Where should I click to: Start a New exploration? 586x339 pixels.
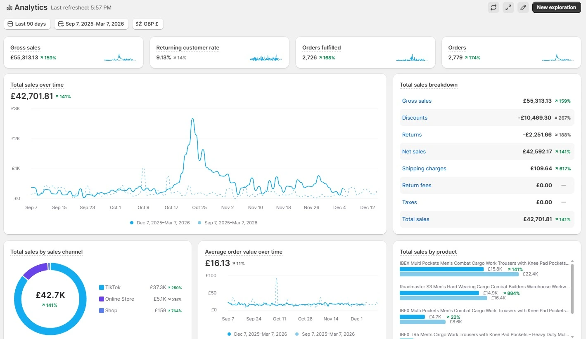coord(556,7)
